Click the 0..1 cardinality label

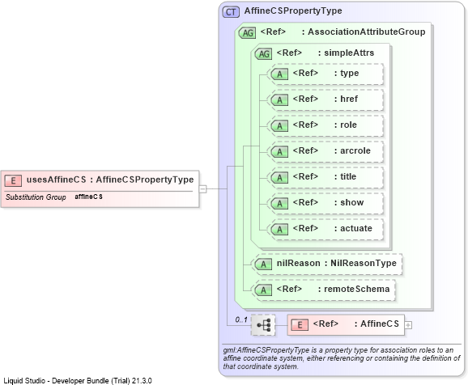[241, 319]
